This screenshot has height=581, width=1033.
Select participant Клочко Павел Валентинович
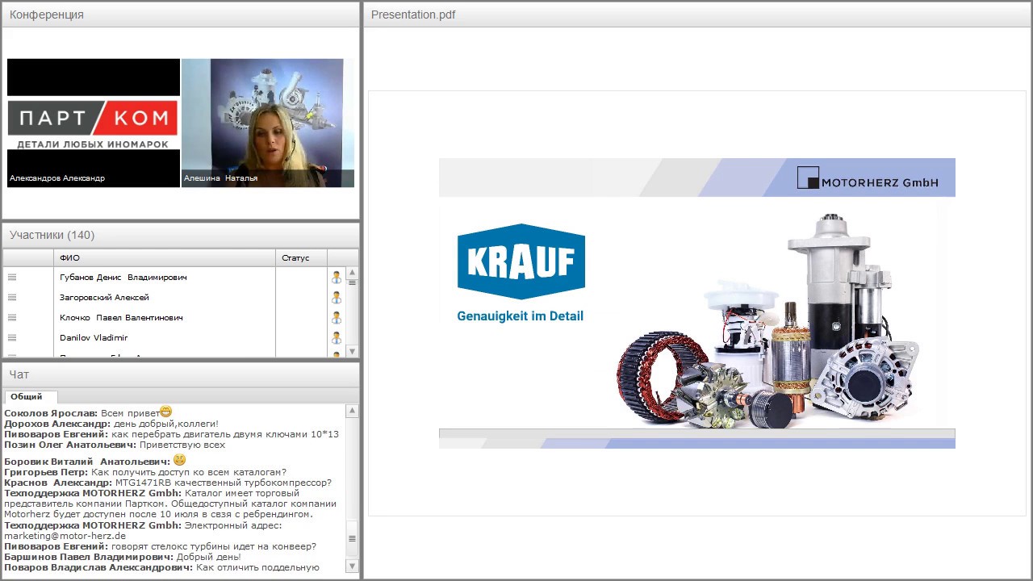tap(121, 318)
